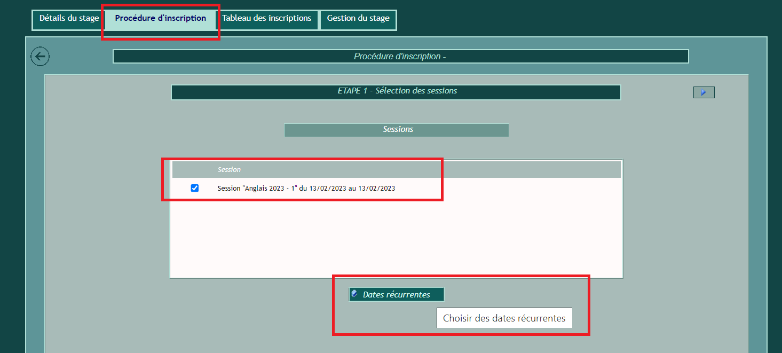Screen dimensions: 782x353
Task: Click the Choisir des dates récurrentes tooltip
Action: [504, 318]
